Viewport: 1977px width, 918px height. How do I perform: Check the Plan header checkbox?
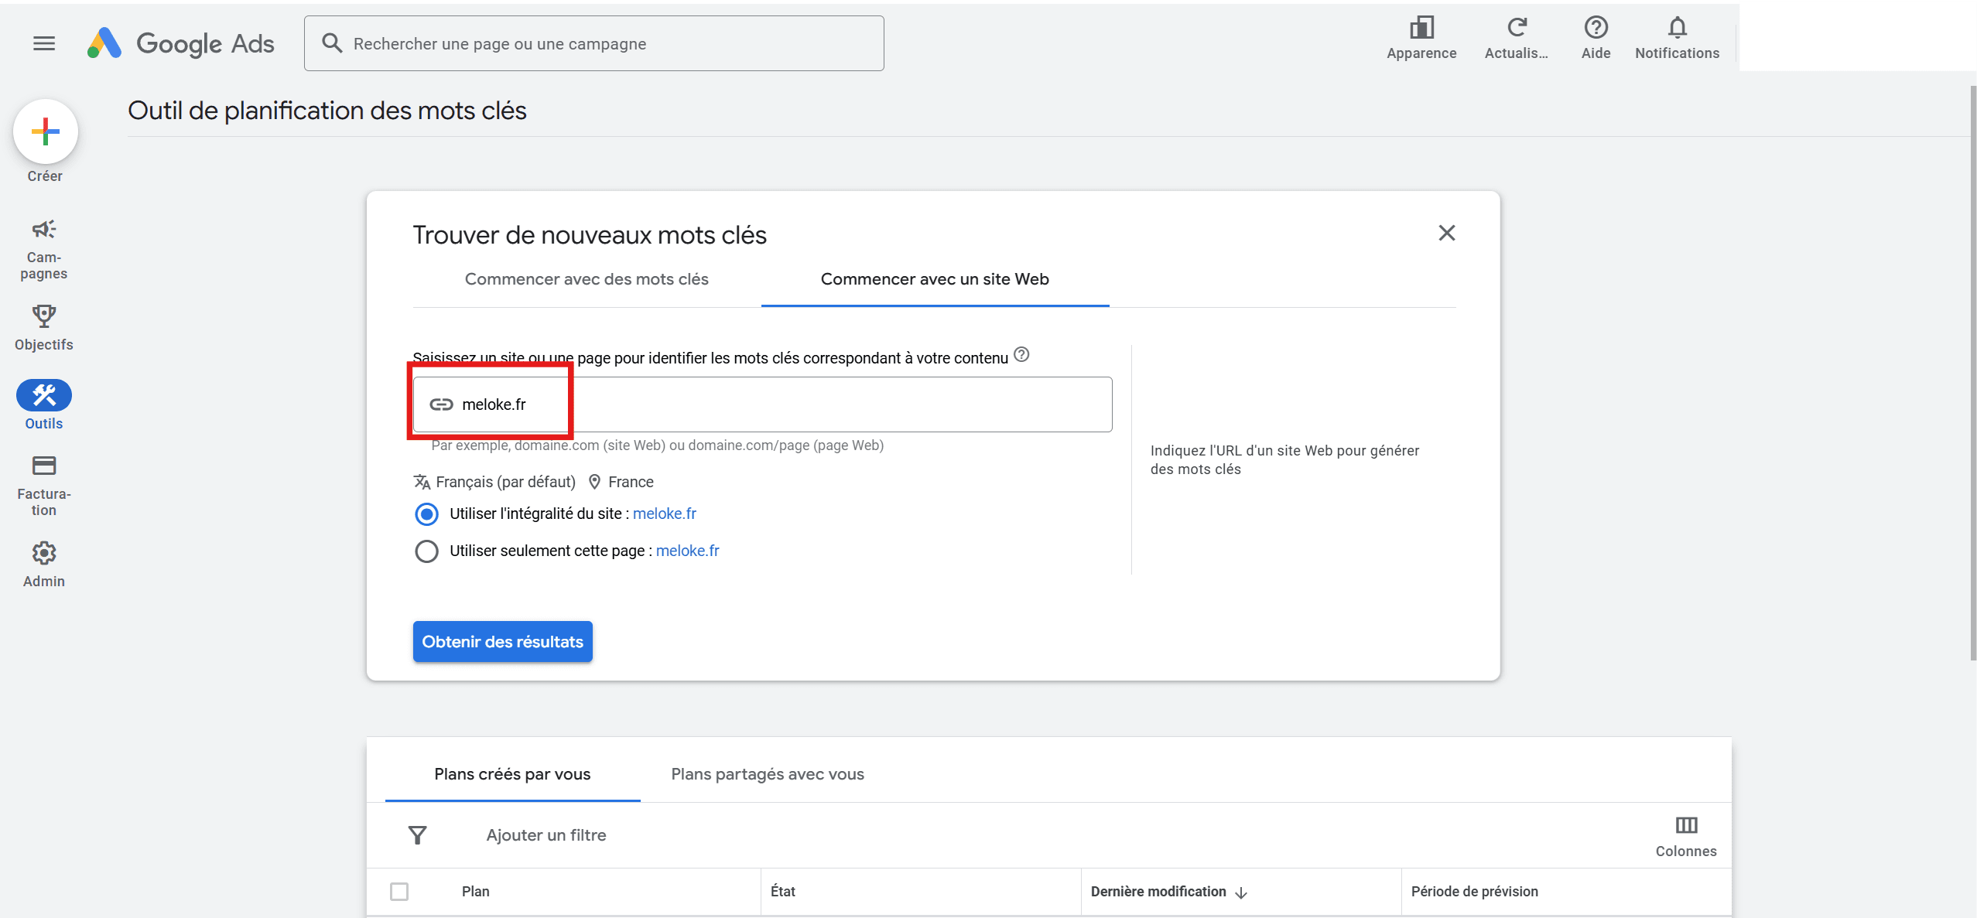tap(399, 891)
